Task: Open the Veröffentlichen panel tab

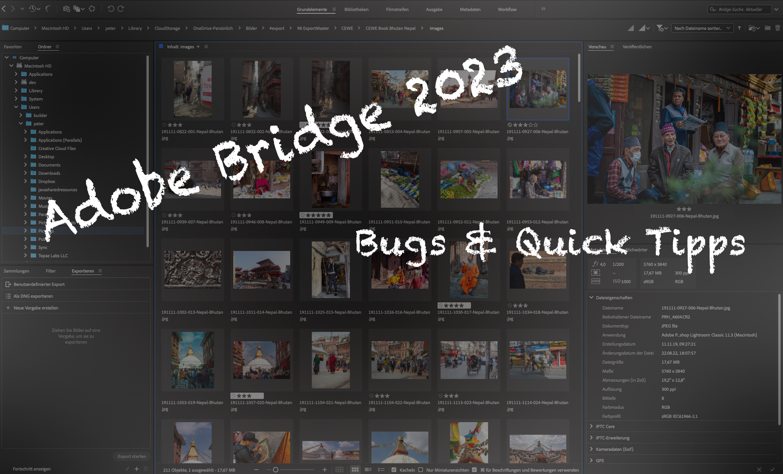Action: [x=637, y=47]
